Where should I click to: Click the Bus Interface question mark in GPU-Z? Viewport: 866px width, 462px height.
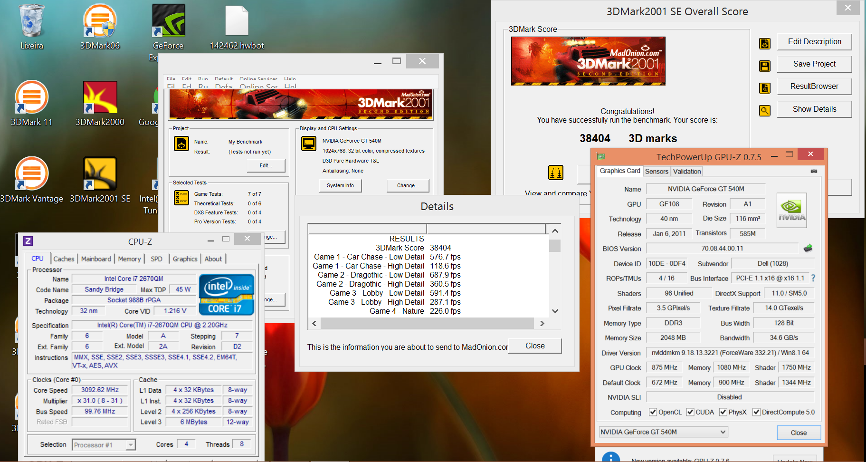813,278
